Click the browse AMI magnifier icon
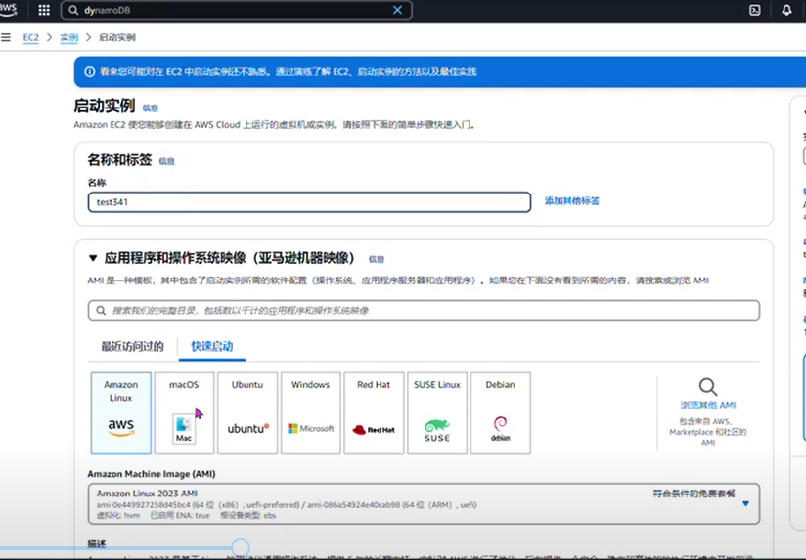Screen dimensions: 806x560 point(708,387)
